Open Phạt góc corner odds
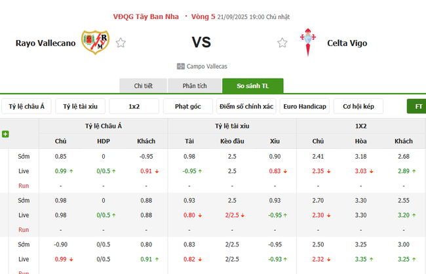 [x=188, y=106]
